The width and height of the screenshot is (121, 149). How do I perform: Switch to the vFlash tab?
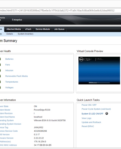[28, 29]
